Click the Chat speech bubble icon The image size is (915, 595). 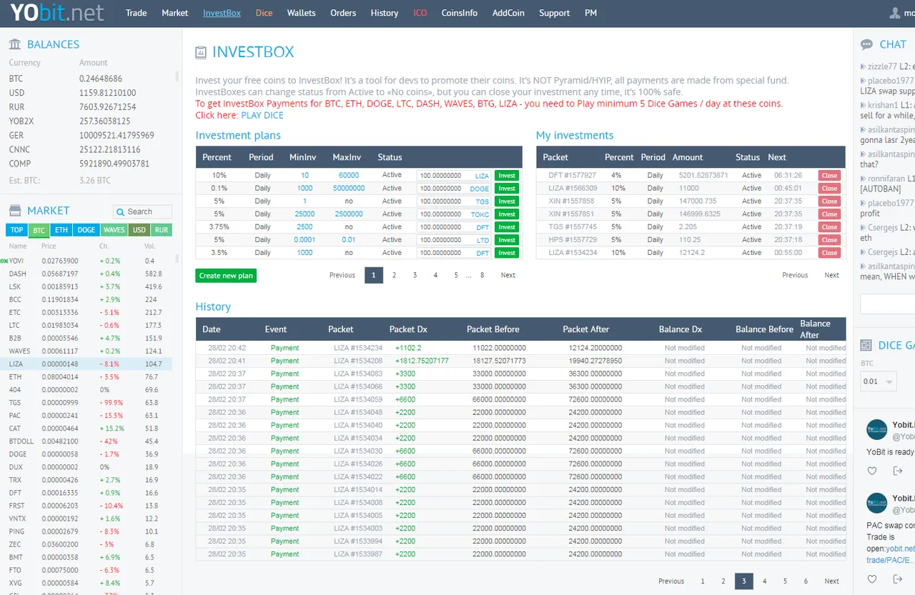coord(866,44)
